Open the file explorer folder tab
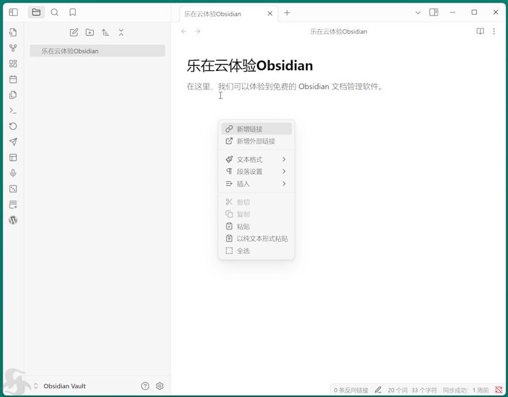Screen dimensions: 508x397 coord(36,12)
